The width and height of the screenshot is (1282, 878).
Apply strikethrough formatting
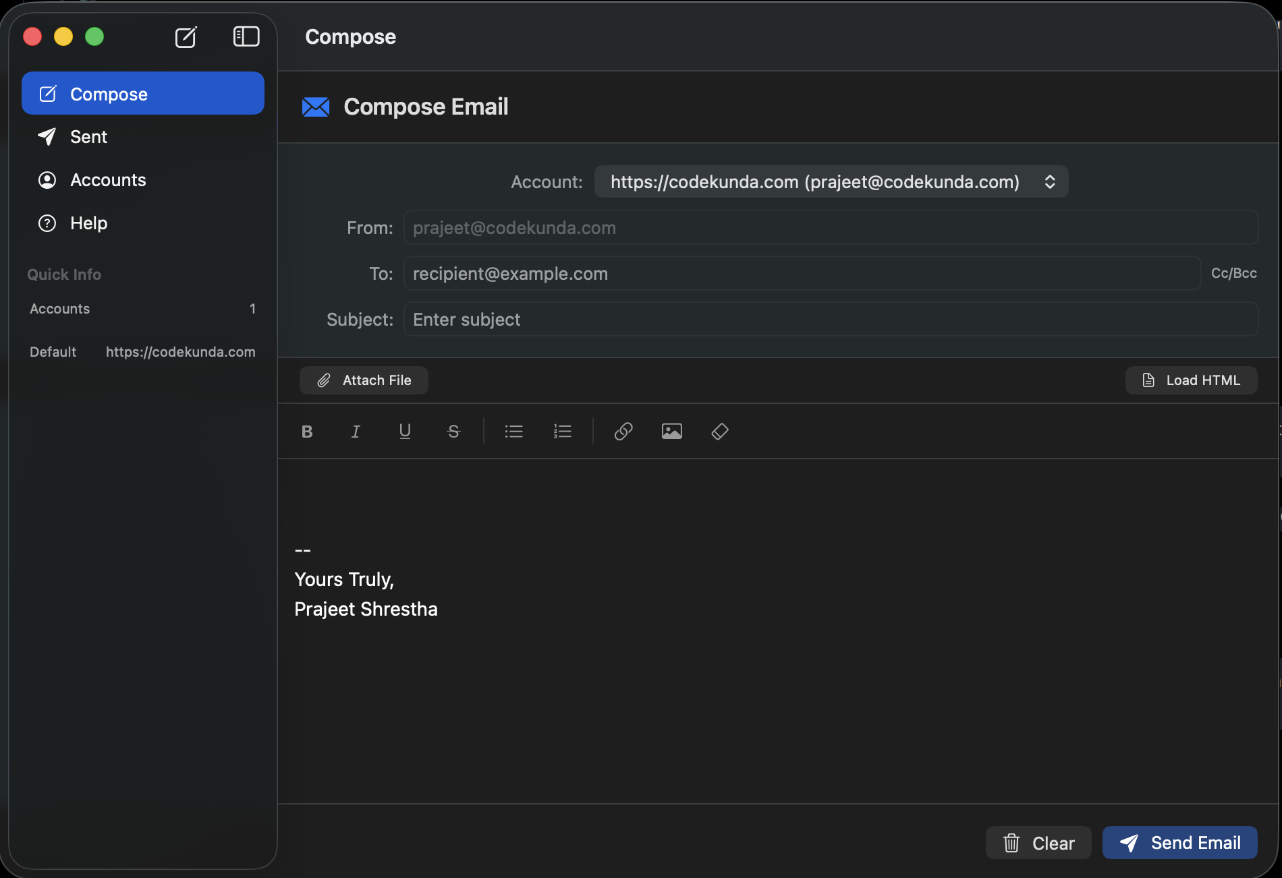point(453,432)
